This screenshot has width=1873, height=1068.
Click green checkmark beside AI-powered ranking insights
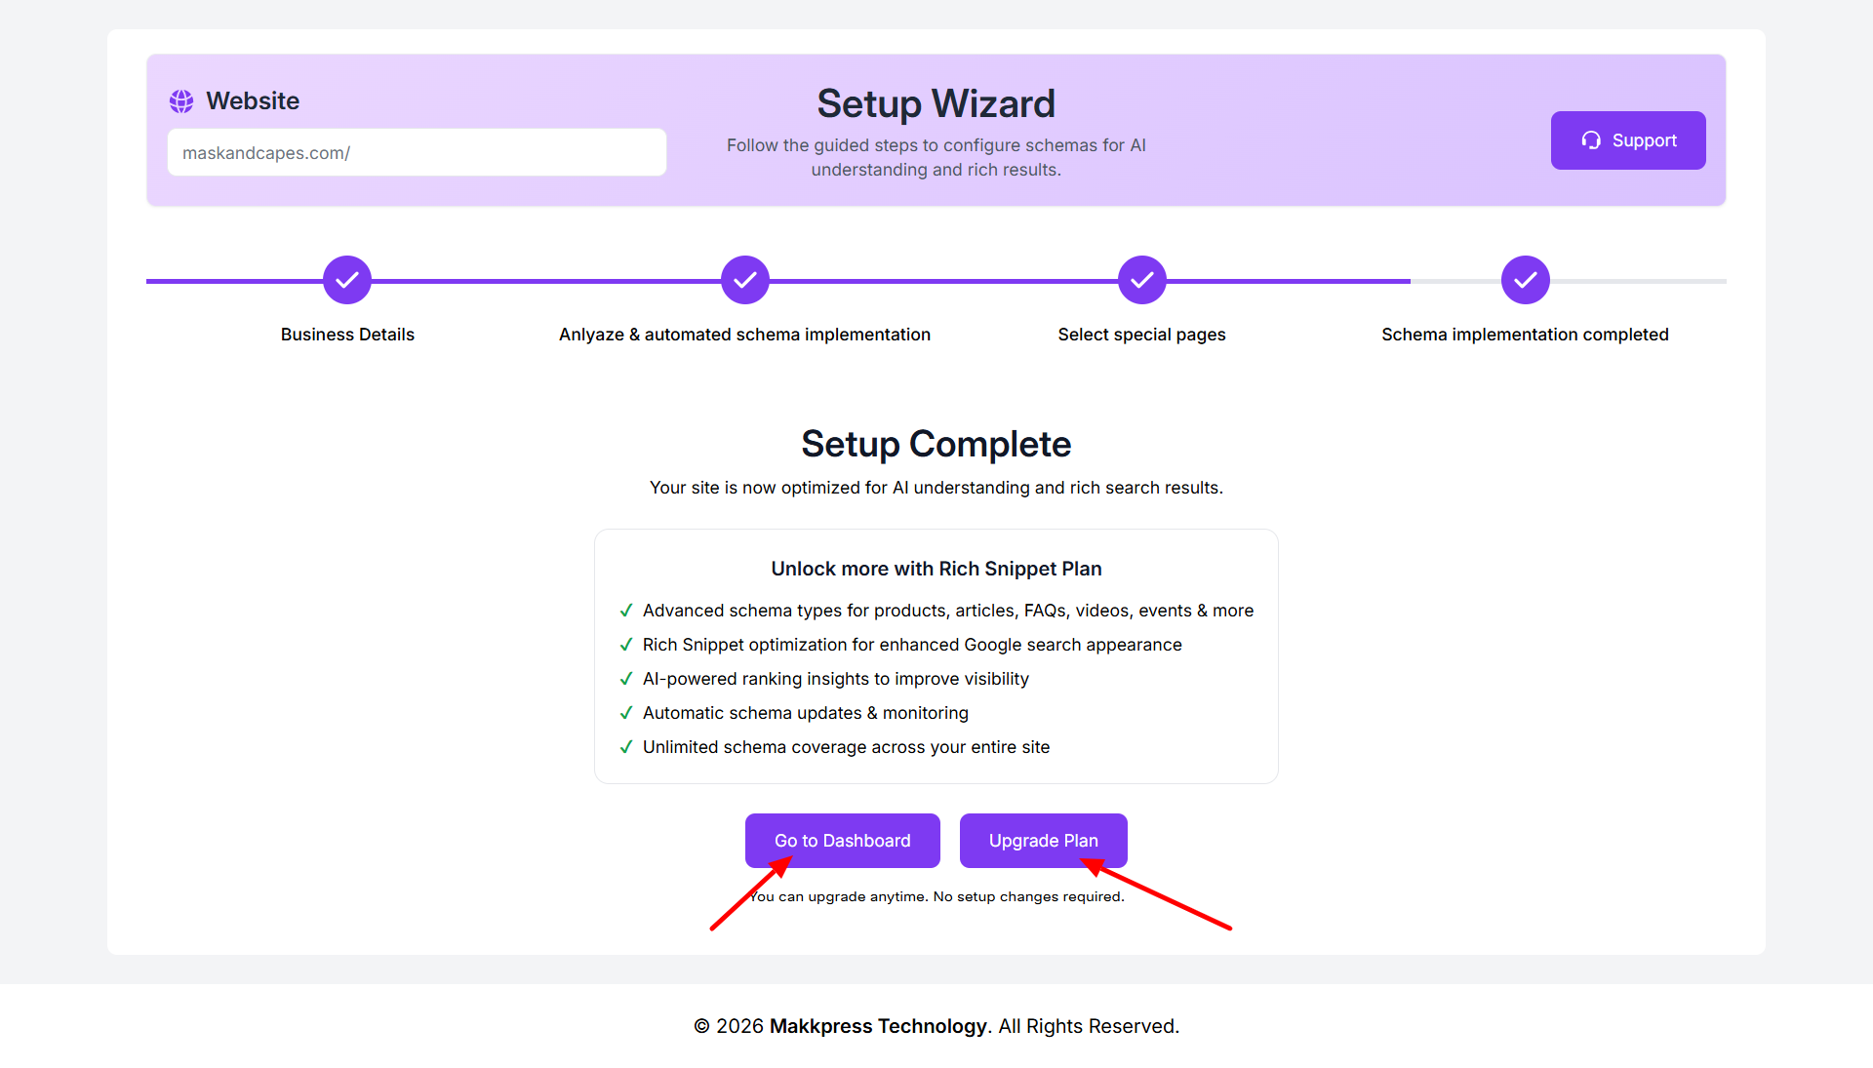(x=626, y=679)
